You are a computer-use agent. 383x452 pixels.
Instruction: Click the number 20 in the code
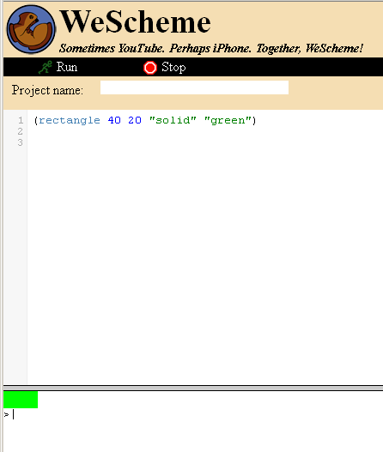click(135, 120)
